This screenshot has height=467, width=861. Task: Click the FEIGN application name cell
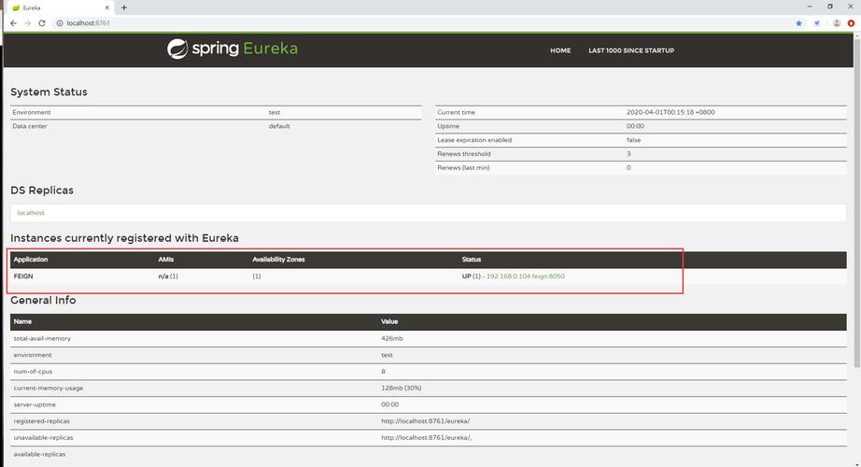coord(23,276)
